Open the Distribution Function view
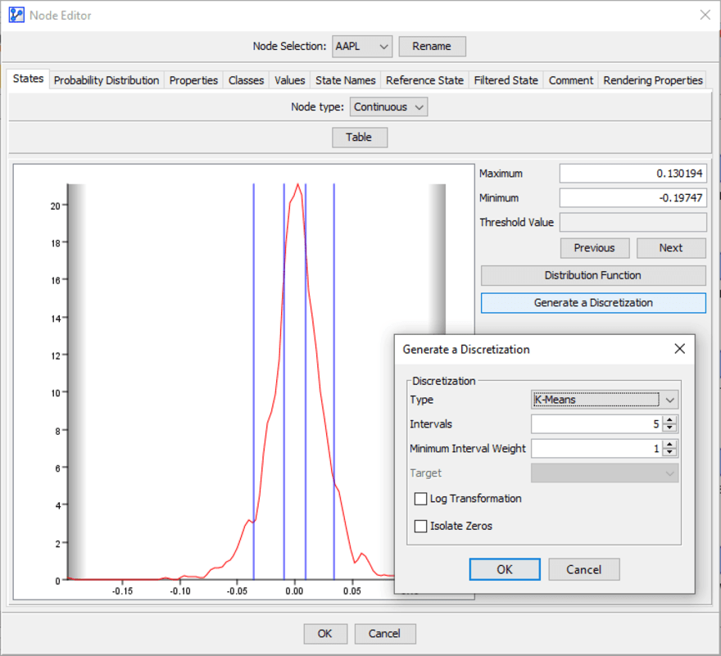The height and width of the screenshot is (656, 721). 592,275
